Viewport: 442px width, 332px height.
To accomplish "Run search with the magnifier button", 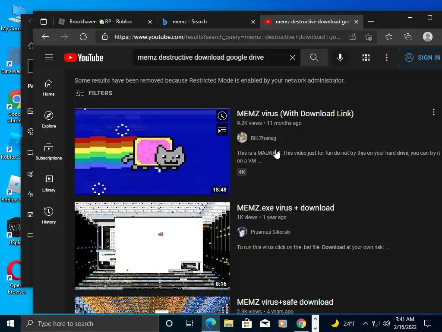I will [314, 57].
